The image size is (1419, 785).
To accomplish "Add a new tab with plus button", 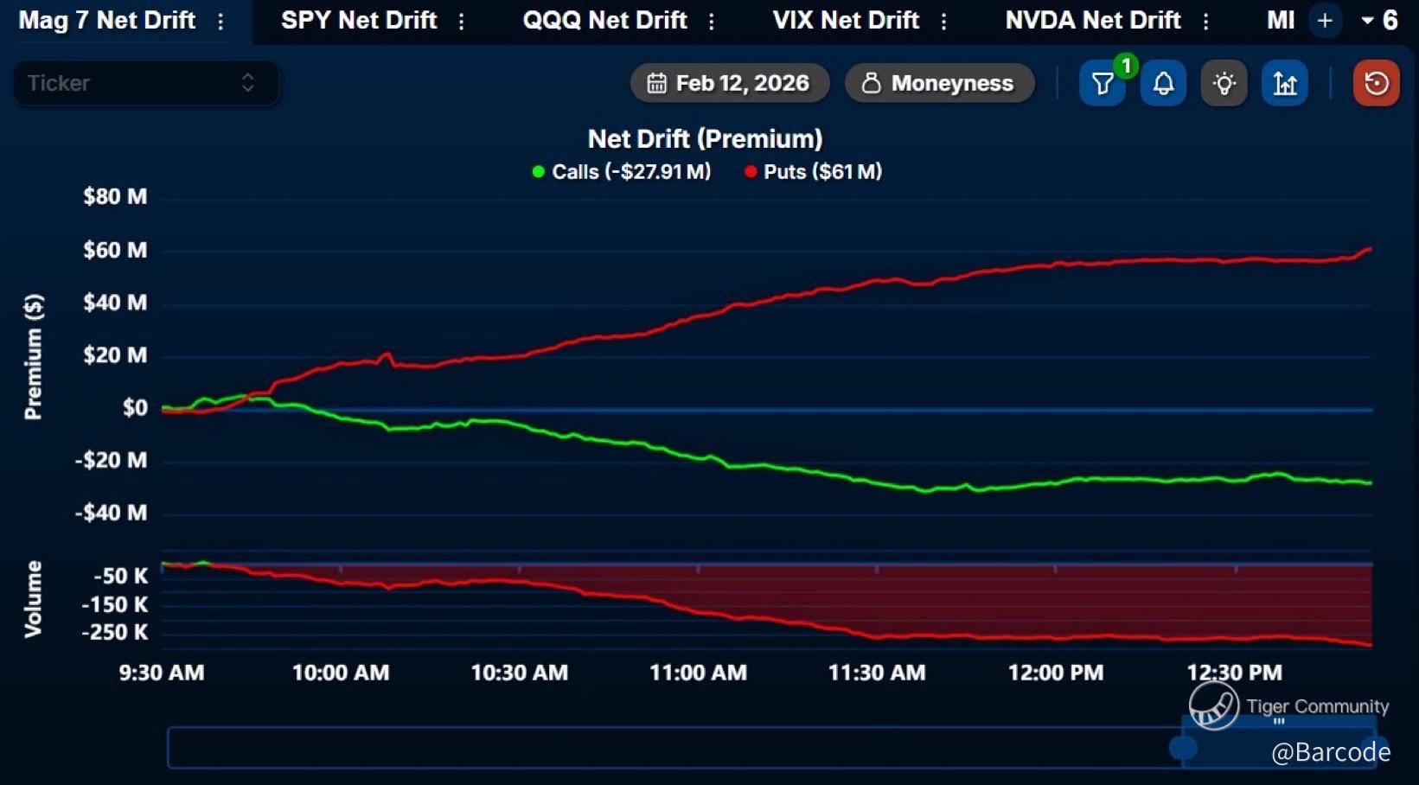I will point(1325,21).
